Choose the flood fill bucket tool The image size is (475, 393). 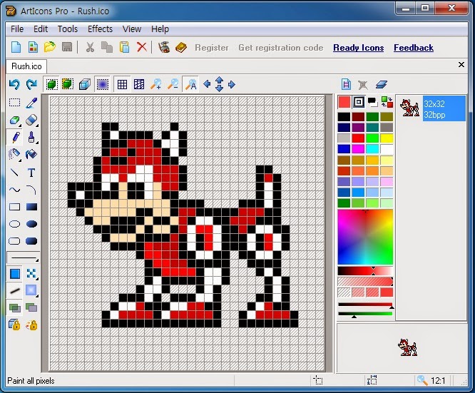(31, 155)
